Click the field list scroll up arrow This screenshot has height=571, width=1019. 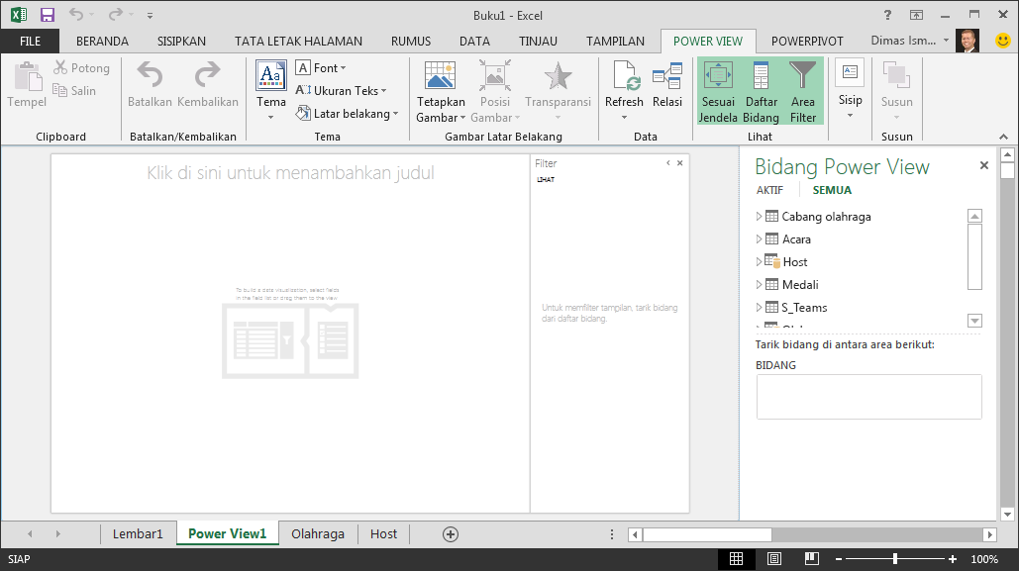tap(974, 216)
